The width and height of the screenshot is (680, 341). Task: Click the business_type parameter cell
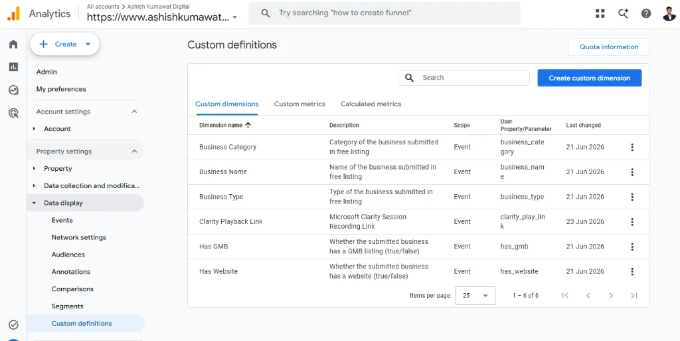pyautogui.click(x=522, y=197)
